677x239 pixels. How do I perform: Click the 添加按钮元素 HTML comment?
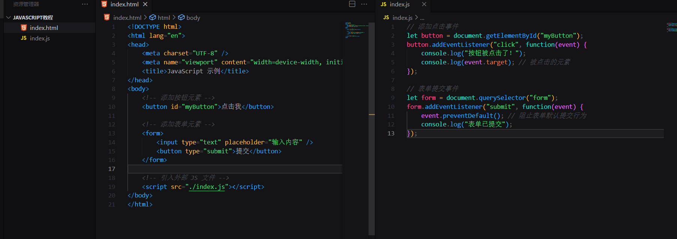pyautogui.click(x=178, y=98)
